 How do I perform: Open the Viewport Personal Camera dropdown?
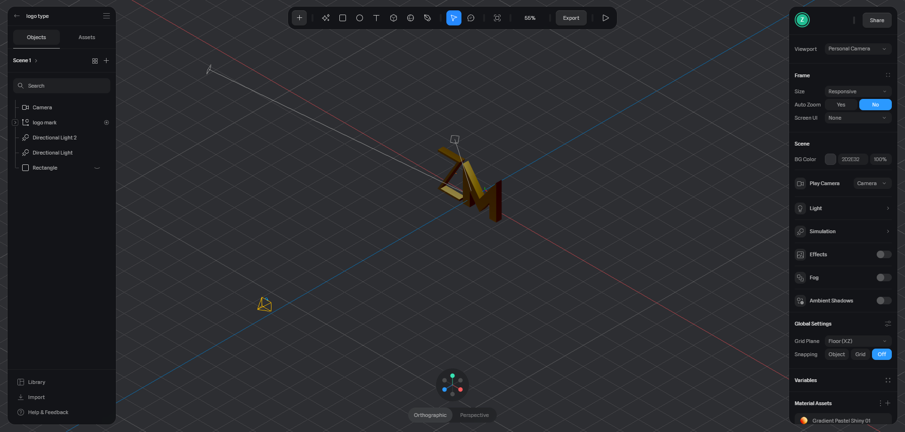click(857, 49)
